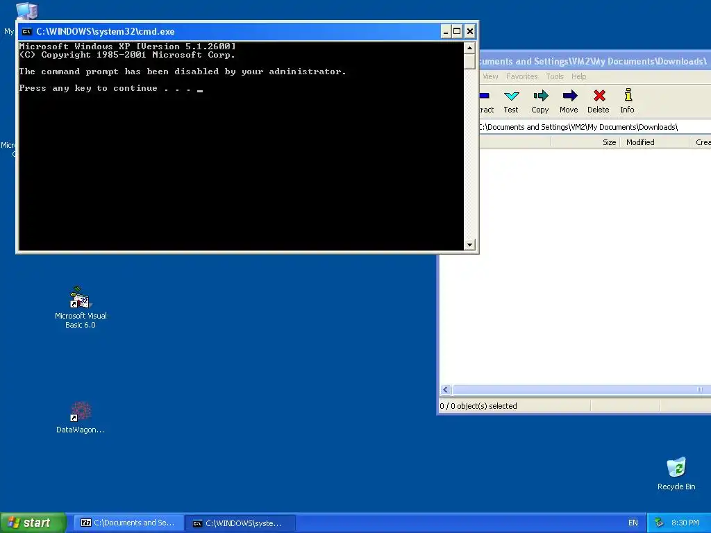
Task: Click the system tray network icon
Action: [x=659, y=523]
